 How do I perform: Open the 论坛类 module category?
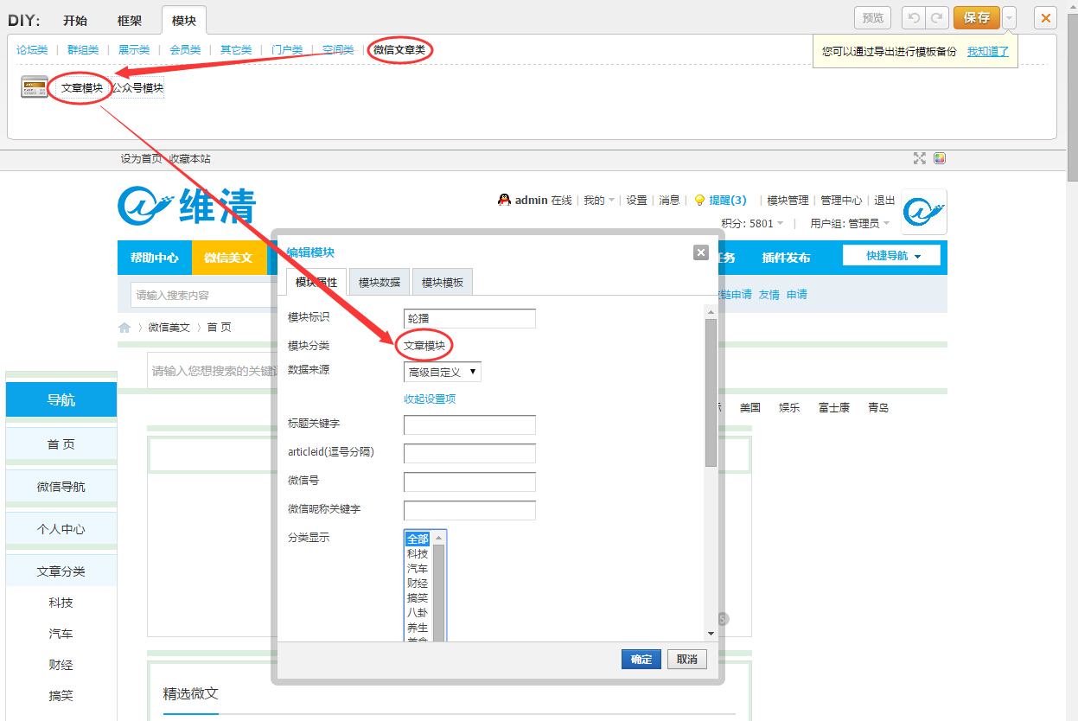coord(32,50)
